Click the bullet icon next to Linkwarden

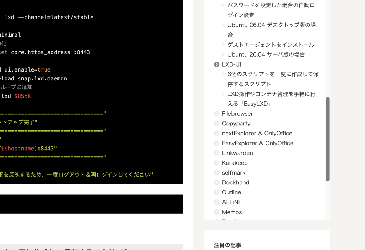[216, 153]
